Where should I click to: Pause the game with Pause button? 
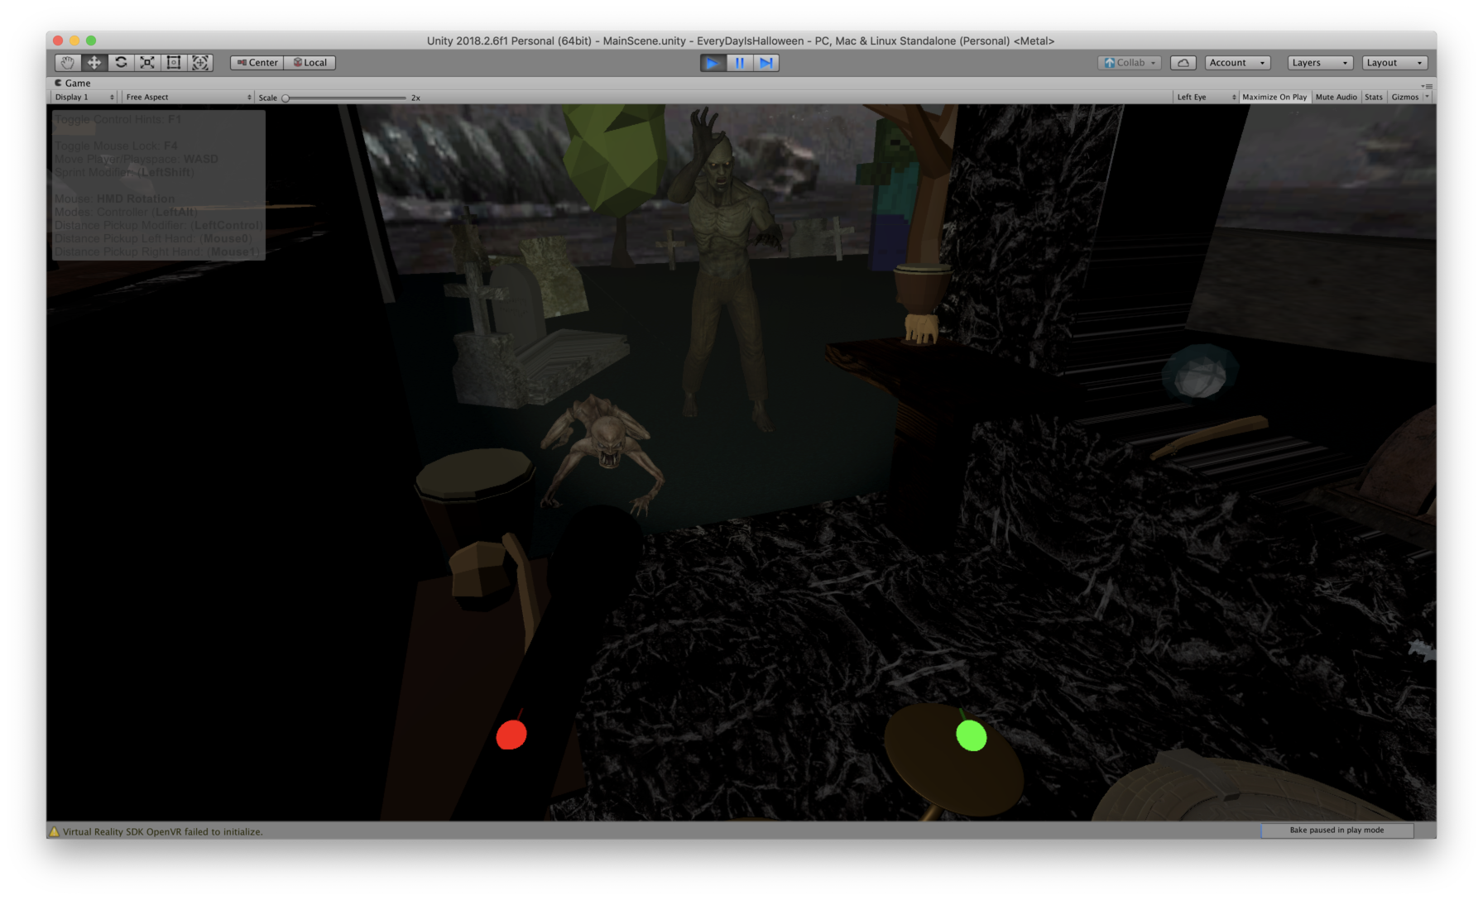(740, 63)
